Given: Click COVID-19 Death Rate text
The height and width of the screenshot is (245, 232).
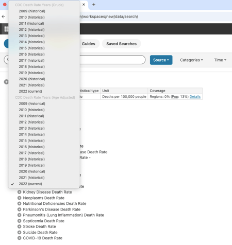Looking at the screenshot, I should (43, 238).
